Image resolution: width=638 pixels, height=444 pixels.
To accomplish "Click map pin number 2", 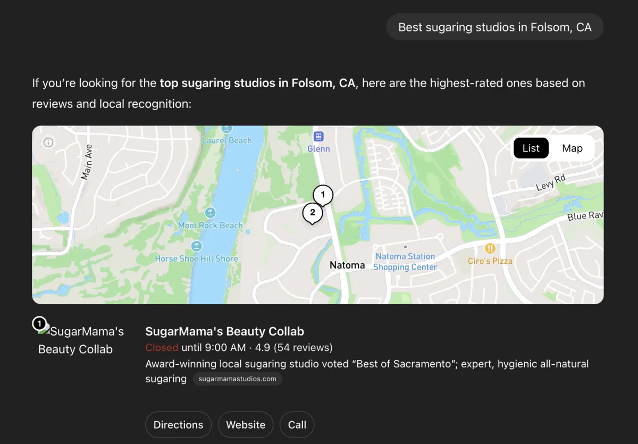I will pyautogui.click(x=313, y=213).
